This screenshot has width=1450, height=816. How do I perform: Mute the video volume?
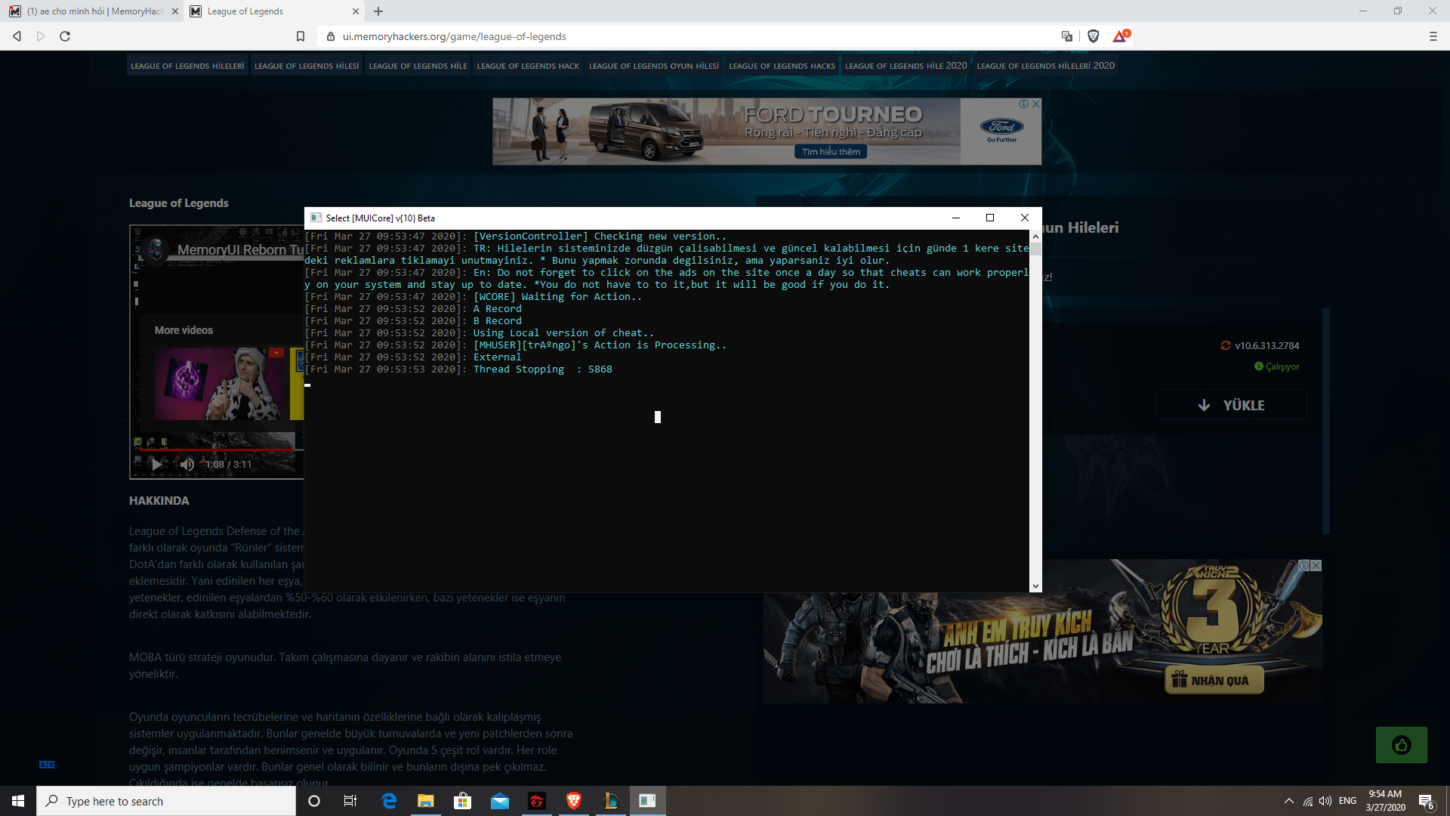click(x=188, y=464)
